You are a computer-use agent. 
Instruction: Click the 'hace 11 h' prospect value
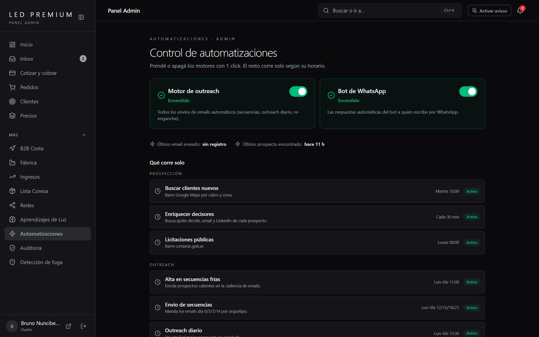pos(314,144)
